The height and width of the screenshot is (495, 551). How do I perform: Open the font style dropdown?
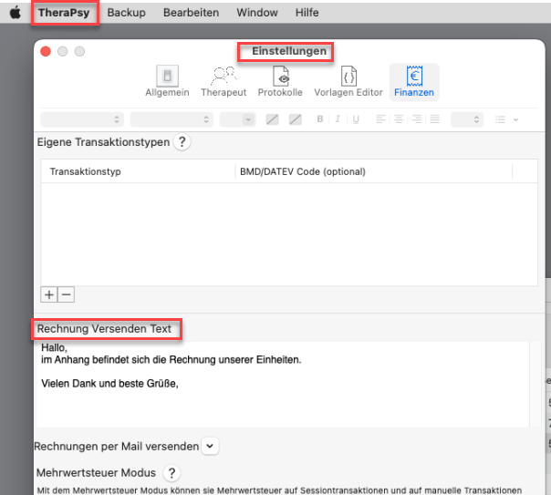coord(172,119)
